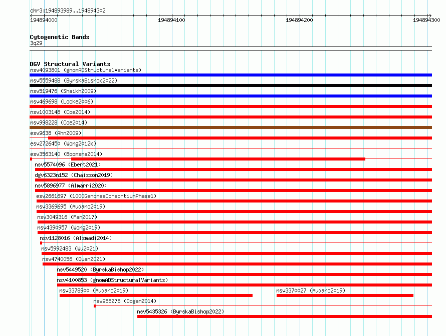Open the dgv6323n152 Chaisson2019 label
Viewport: 446px width, 336px height.
(x=74, y=175)
